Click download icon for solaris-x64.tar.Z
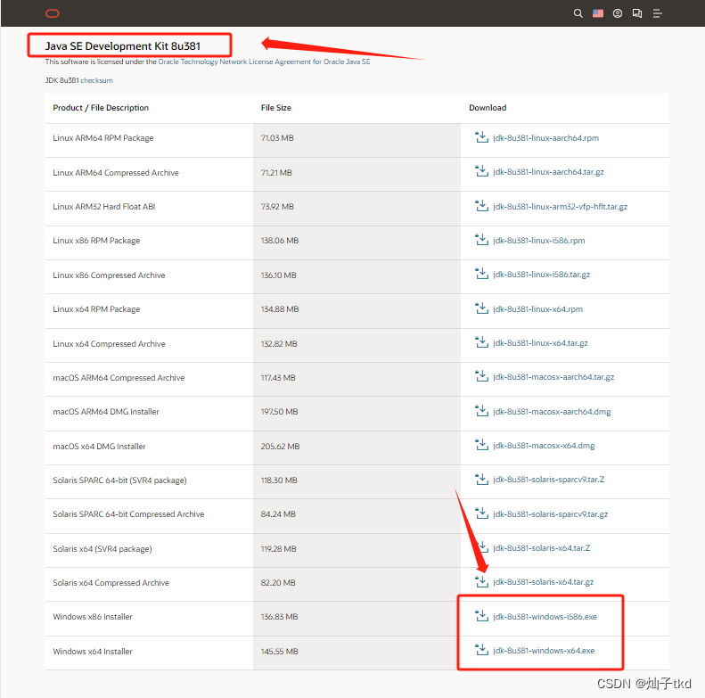The height and width of the screenshot is (698, 705). [x=481, y=547]
